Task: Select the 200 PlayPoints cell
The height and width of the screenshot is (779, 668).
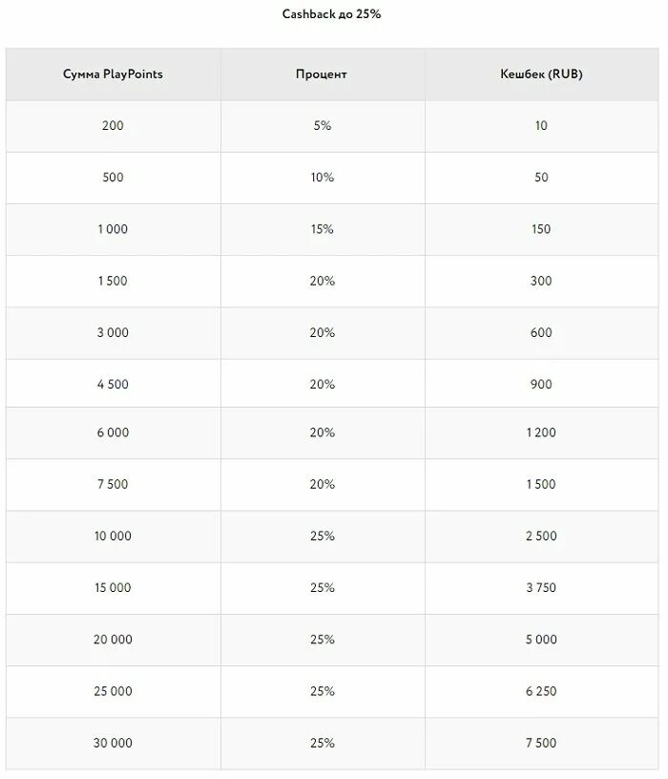Action: point(113,126)
